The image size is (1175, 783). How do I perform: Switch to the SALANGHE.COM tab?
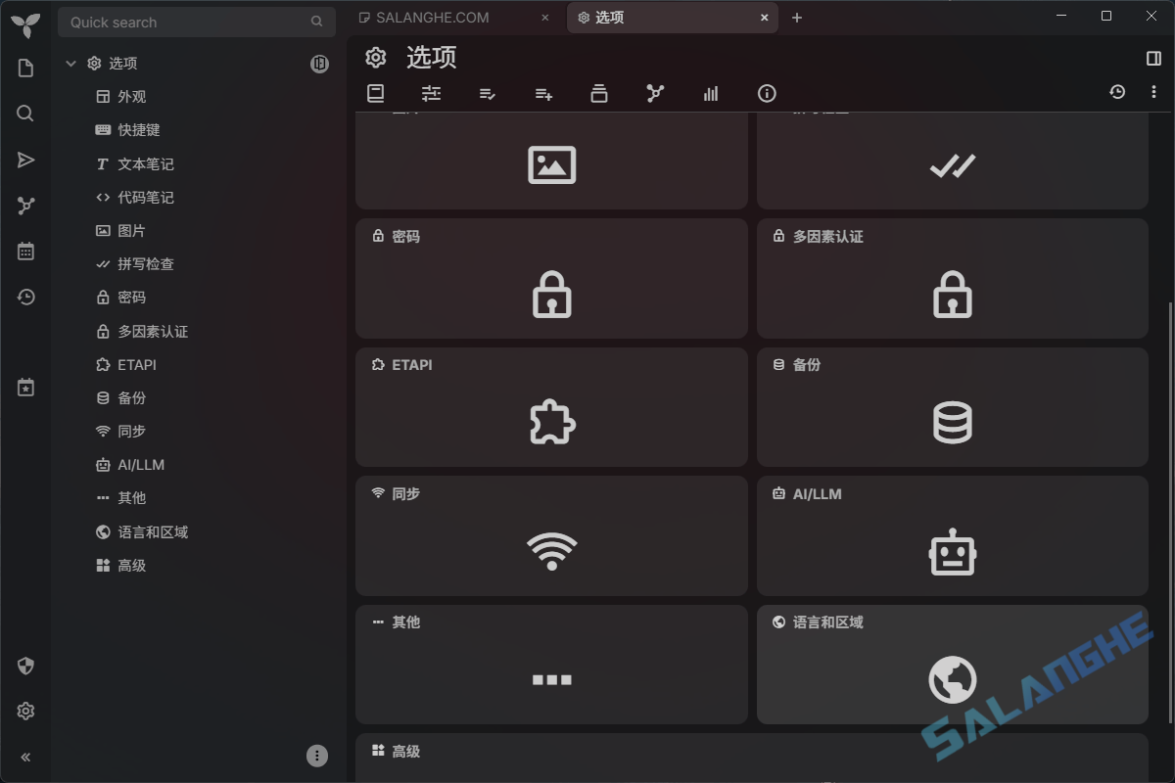431,17
